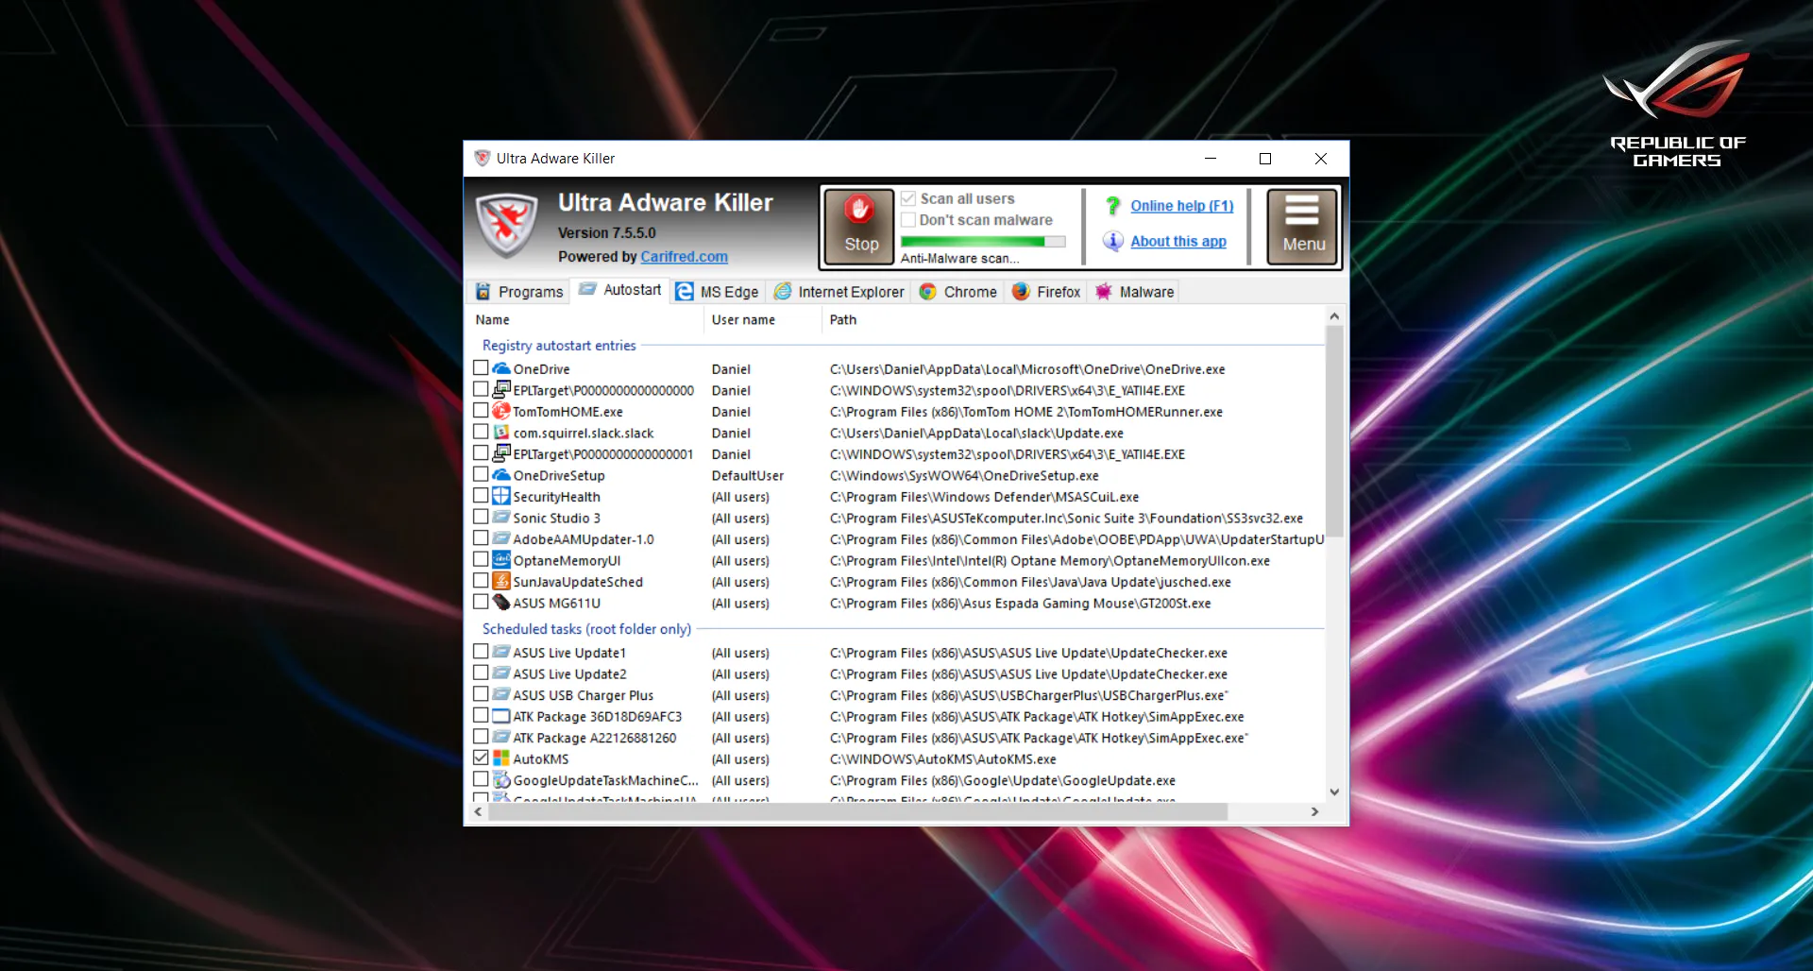Collapse the Registry autostart entries group

point(559,346)
